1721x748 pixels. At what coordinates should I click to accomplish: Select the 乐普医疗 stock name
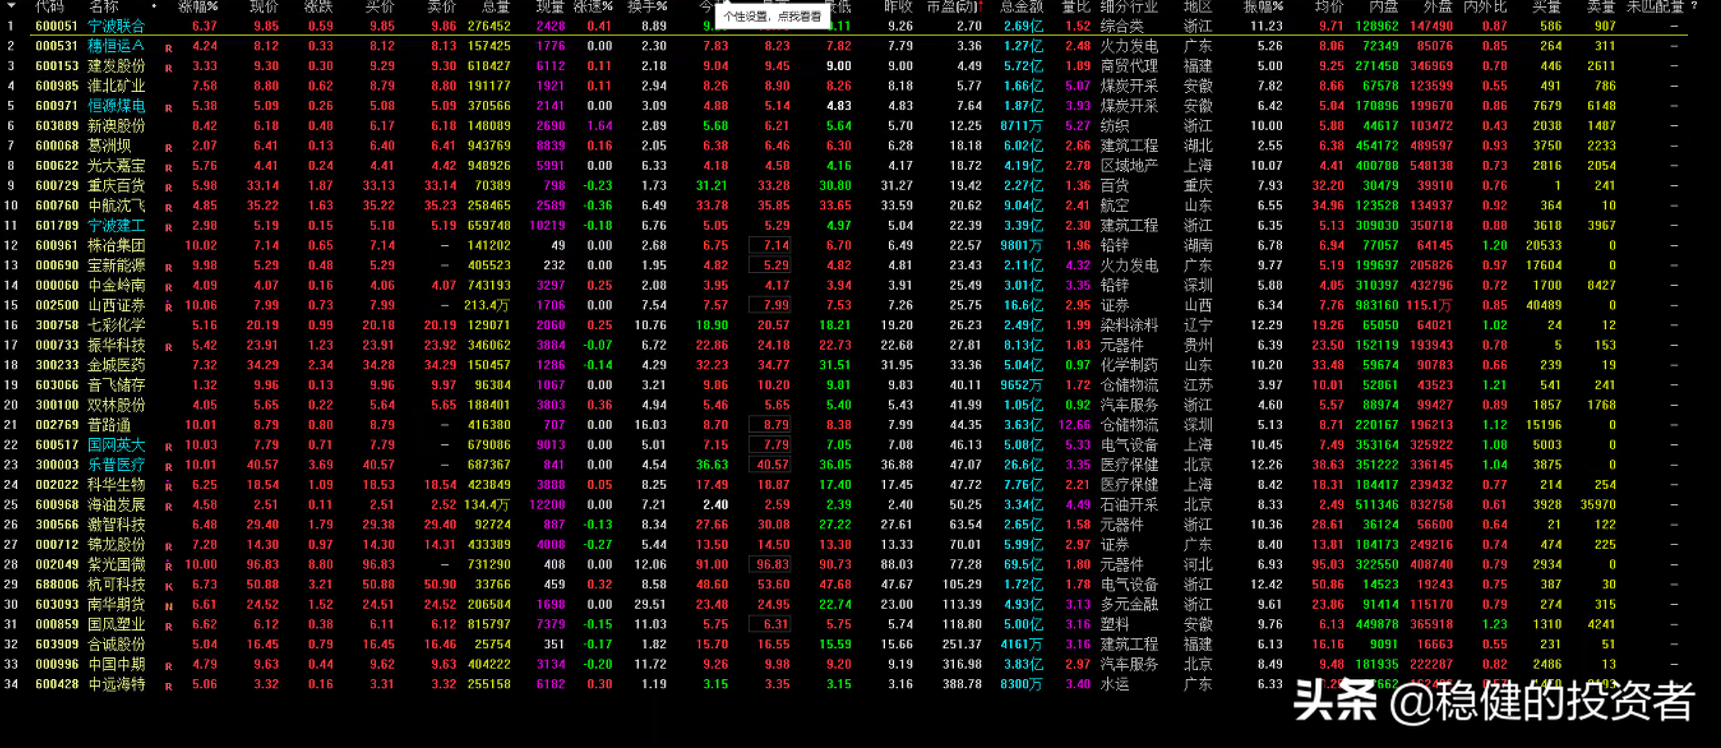pyautogui.click(x=116, y=465)
